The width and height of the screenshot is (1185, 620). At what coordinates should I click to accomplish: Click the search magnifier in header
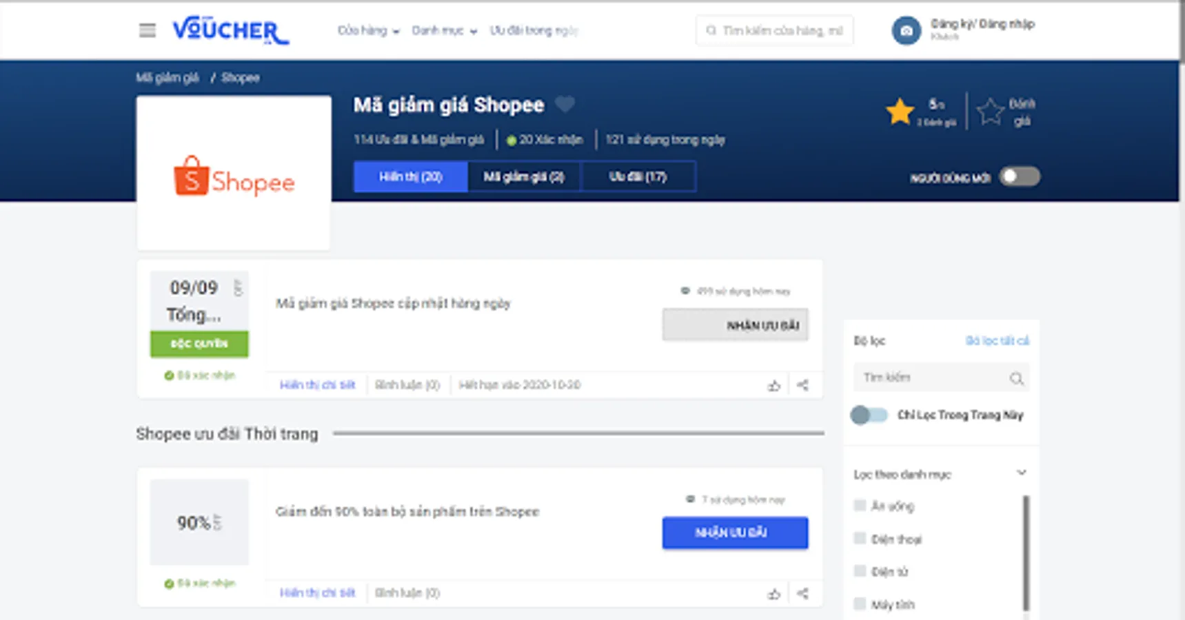(x=711, y=30)
